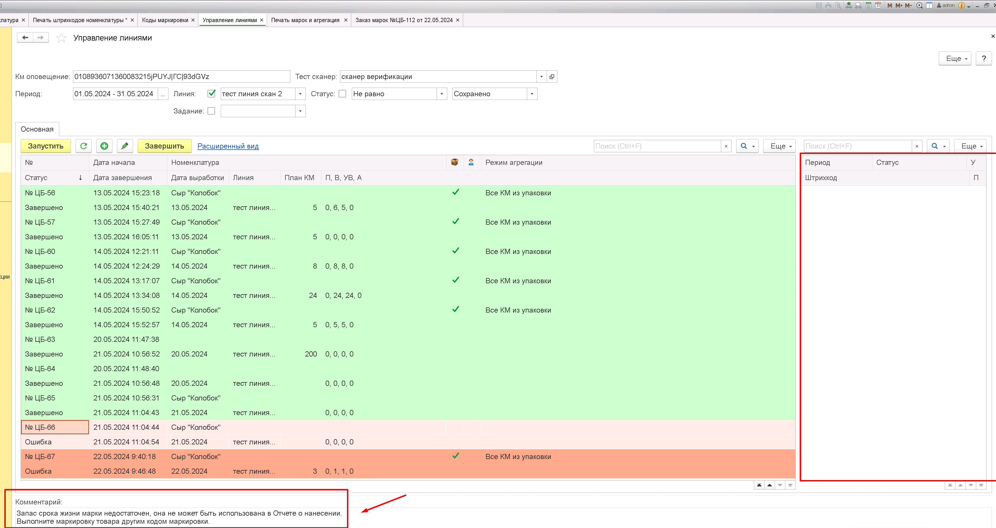Screen dimensions: 996x528
Task: Open the calendar icon showing 31
Action: point(878,5)
